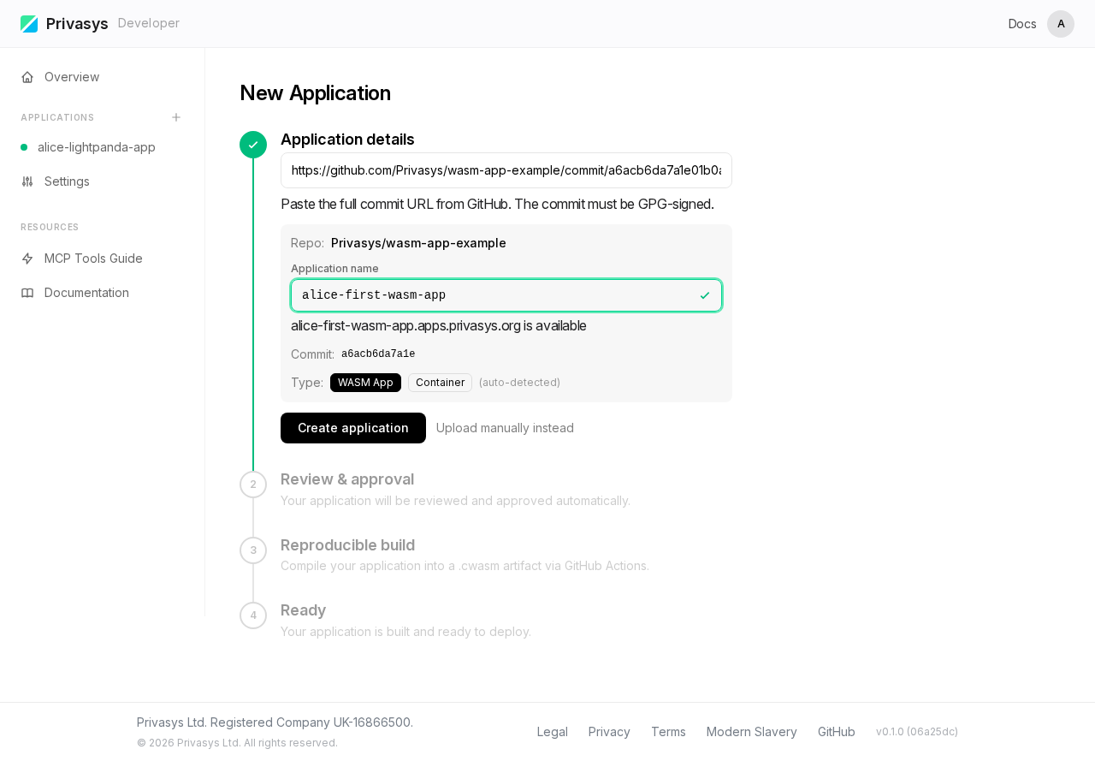Click the Create application button

tap(352, 428)
